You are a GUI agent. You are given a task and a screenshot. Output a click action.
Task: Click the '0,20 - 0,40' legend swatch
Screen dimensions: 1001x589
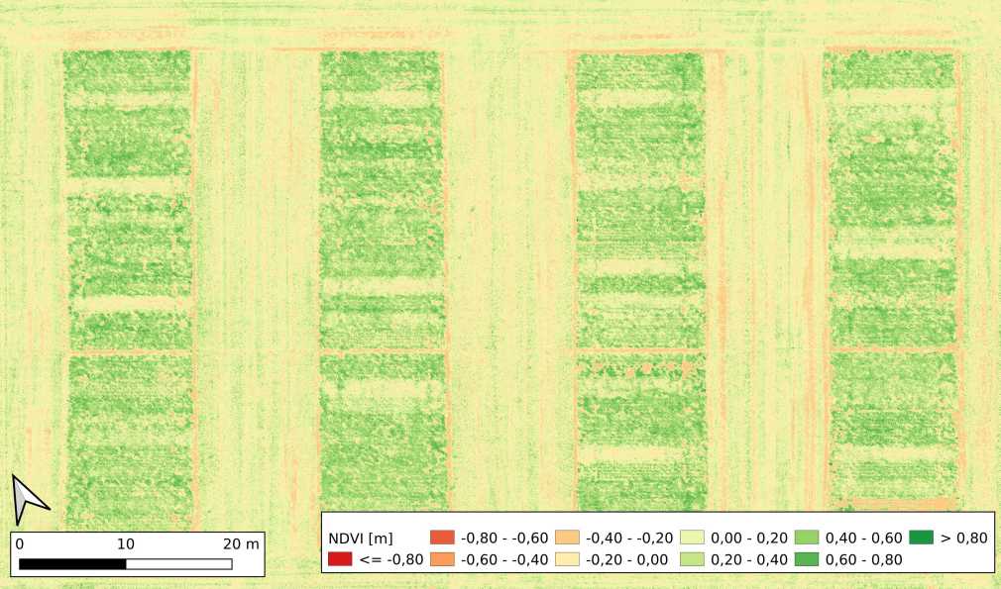(x=693, y=559)
